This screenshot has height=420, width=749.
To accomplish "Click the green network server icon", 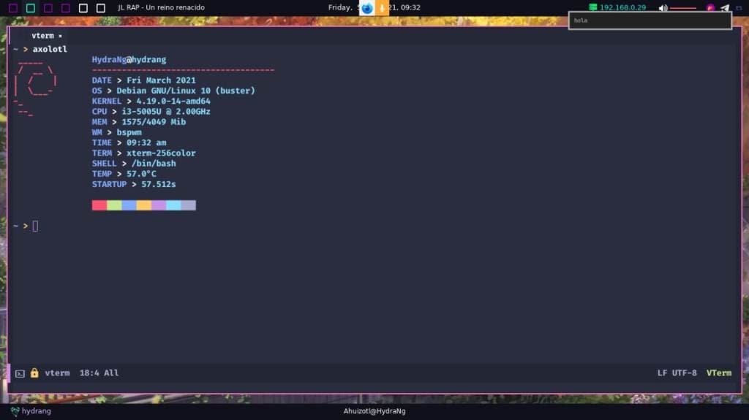I will (x=593, y=7).
